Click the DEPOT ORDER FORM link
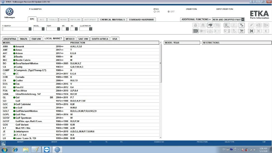Viewport: 272px width, 153px height. [x=225, y=9]
